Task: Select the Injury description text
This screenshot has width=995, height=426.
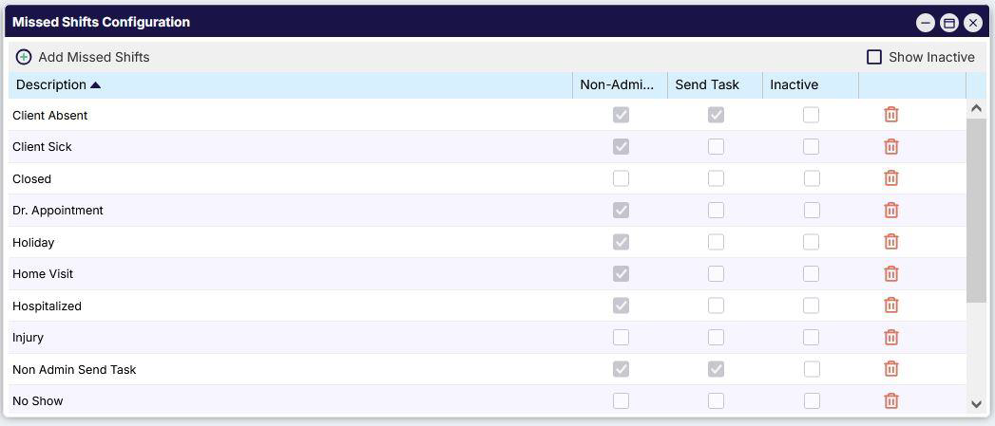Action: (x=28, y=337)
